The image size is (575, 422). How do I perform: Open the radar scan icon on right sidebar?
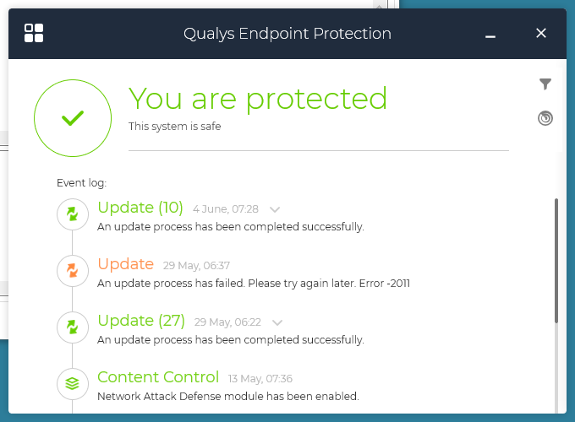pos(545,118)
